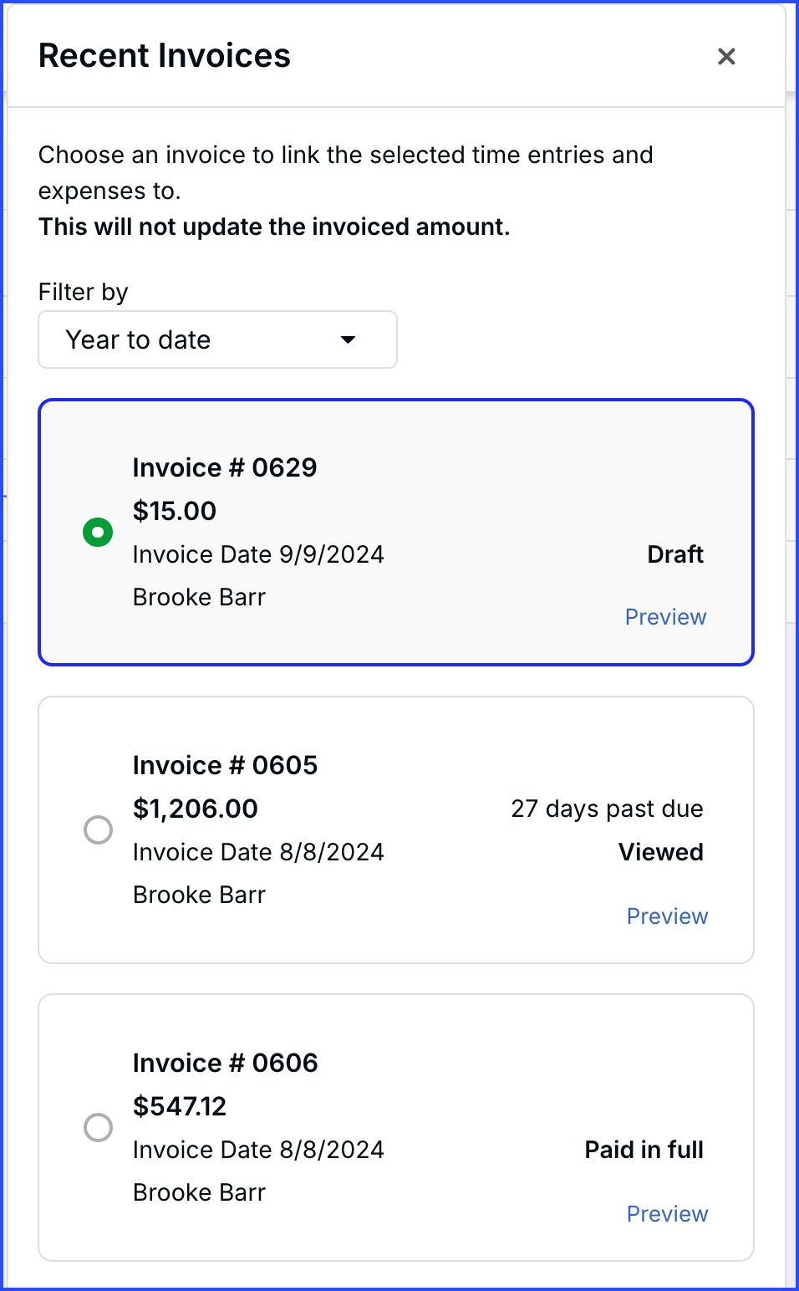This screenshot has height=1291, width=799.
Task: Click the $547.12 invoice amount
Action: tap(180, 1106)
